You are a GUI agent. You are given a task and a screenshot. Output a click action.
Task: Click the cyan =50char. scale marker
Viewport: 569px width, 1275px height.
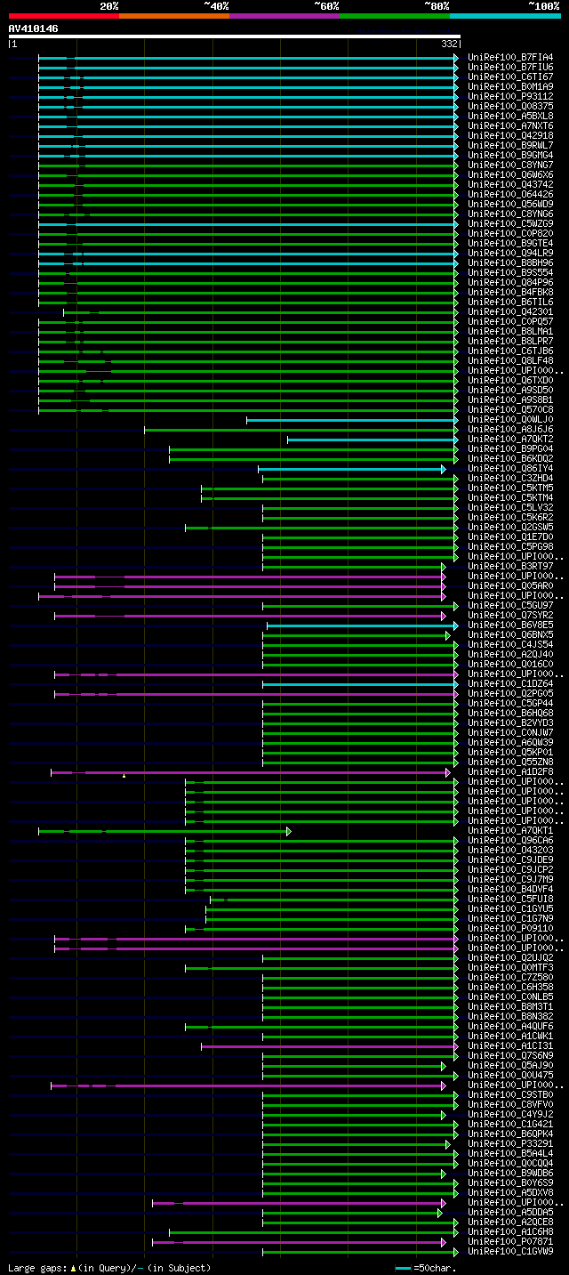pos(404,1267)
